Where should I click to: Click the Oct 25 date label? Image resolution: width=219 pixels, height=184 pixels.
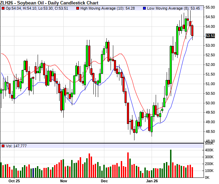pos(14,181)
